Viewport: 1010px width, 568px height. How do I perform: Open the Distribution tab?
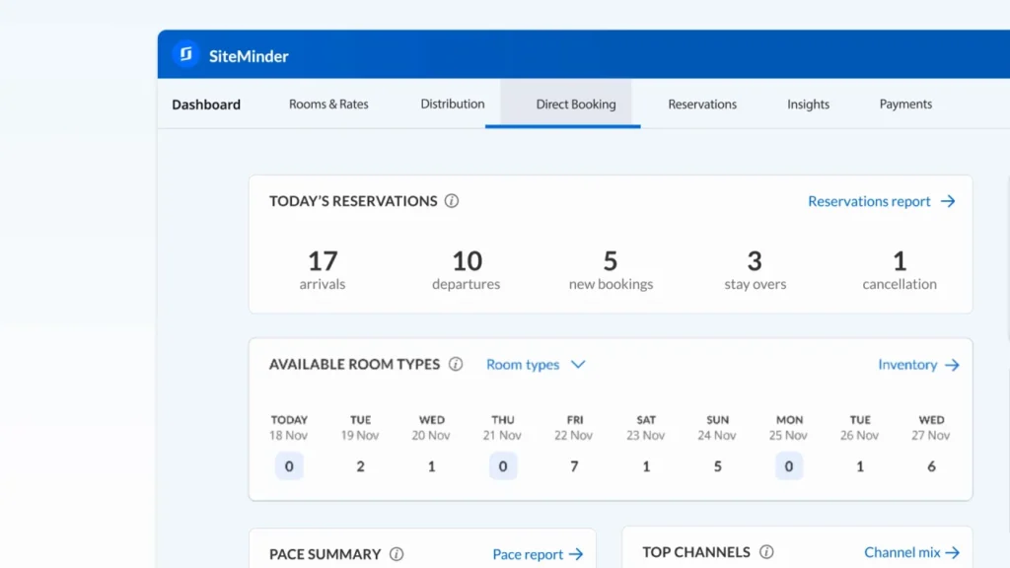tap(452, 104)
